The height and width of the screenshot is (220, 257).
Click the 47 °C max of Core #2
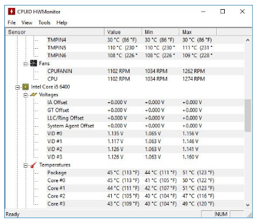point(198,196)
